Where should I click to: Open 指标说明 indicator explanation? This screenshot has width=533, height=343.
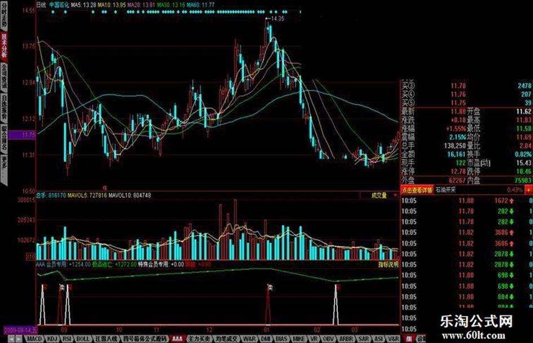point(388,265)
